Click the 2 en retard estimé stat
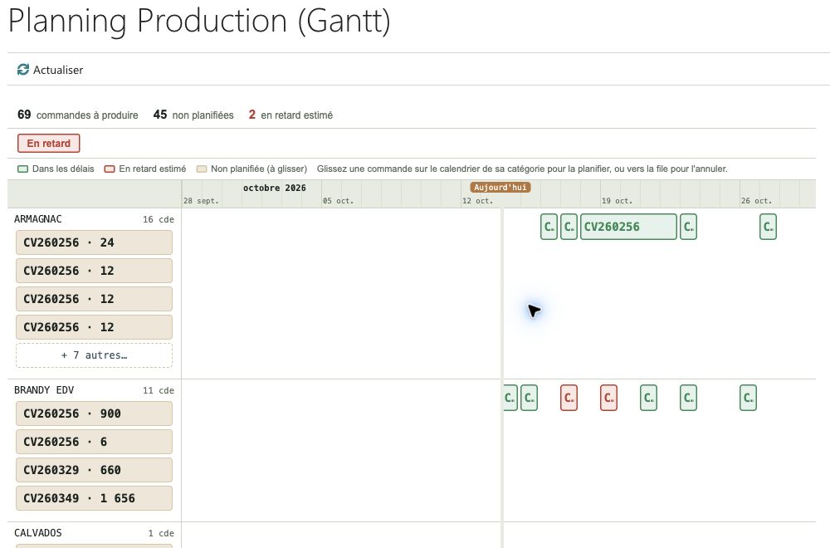The height and width of the screenshot is (548, 830). coord(290,115)
